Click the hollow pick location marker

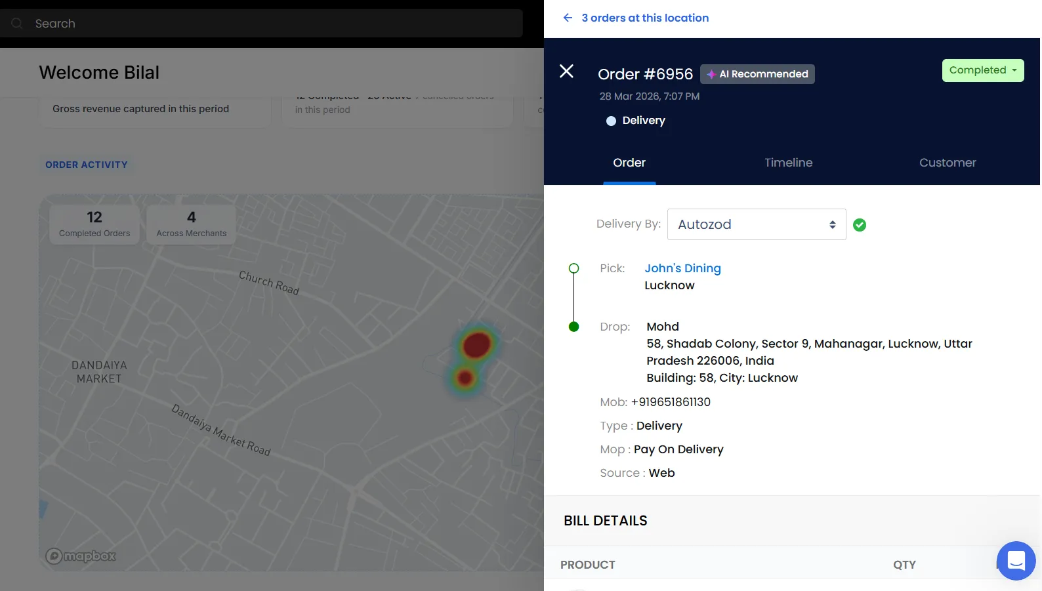pyautogui.click(x=573, y=268)
